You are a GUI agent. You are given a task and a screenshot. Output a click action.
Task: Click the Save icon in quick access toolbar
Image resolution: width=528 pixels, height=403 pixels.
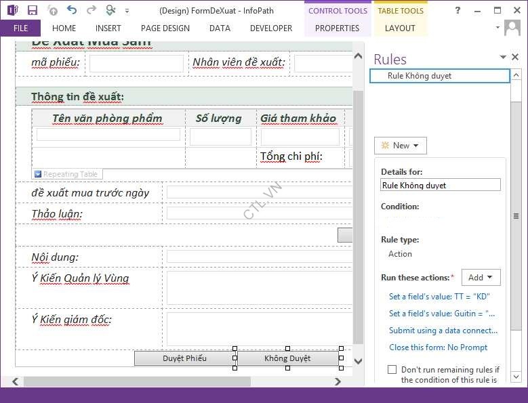[32, 10]
